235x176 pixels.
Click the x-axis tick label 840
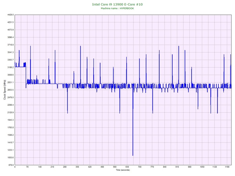[164, 167]
